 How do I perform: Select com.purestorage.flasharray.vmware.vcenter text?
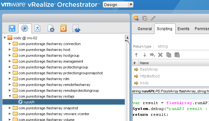click(x=54, y=114)
